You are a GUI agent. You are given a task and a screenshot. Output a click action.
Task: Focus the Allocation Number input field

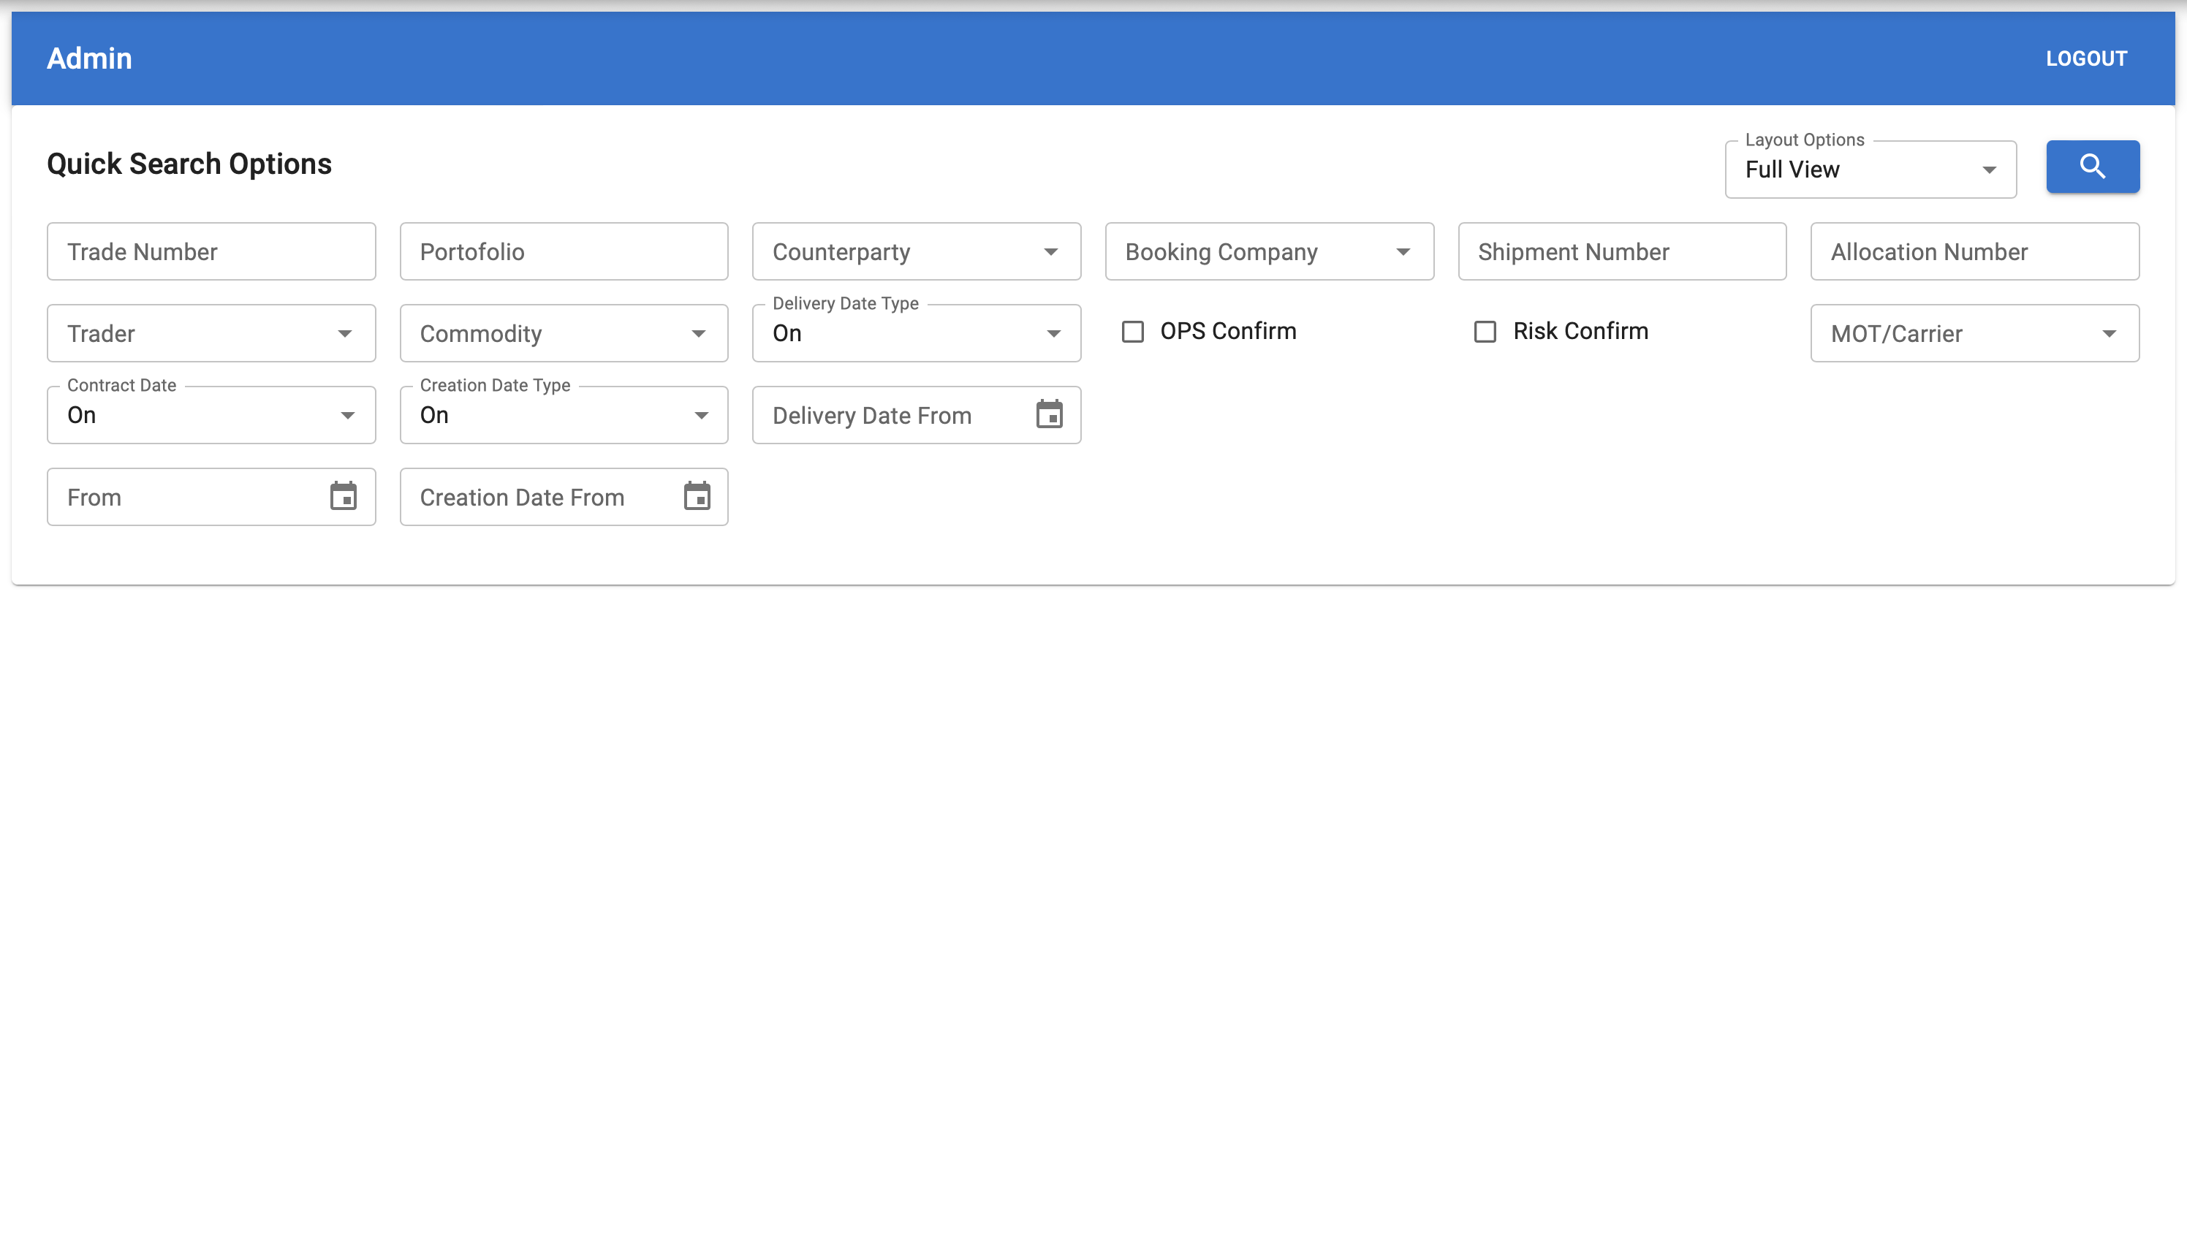tap(1974, 252)
